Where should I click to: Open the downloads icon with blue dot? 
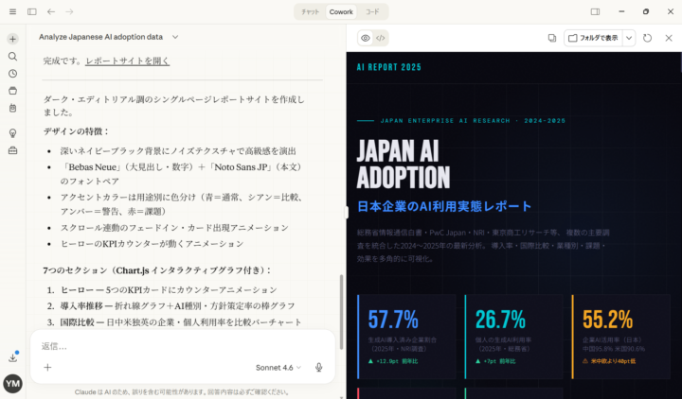tap(12, 357)
